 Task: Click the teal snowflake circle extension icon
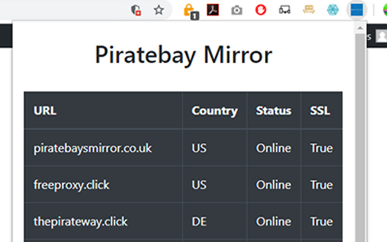[333, 10]
